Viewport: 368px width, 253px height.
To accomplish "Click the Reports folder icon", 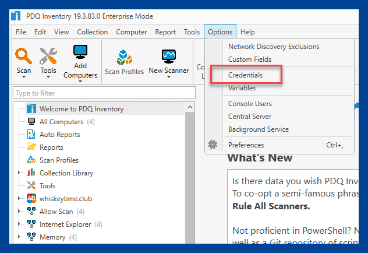I will point(31,147).
